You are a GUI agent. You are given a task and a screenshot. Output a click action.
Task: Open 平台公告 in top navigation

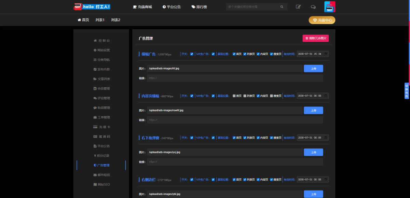(x=172, y=7)
